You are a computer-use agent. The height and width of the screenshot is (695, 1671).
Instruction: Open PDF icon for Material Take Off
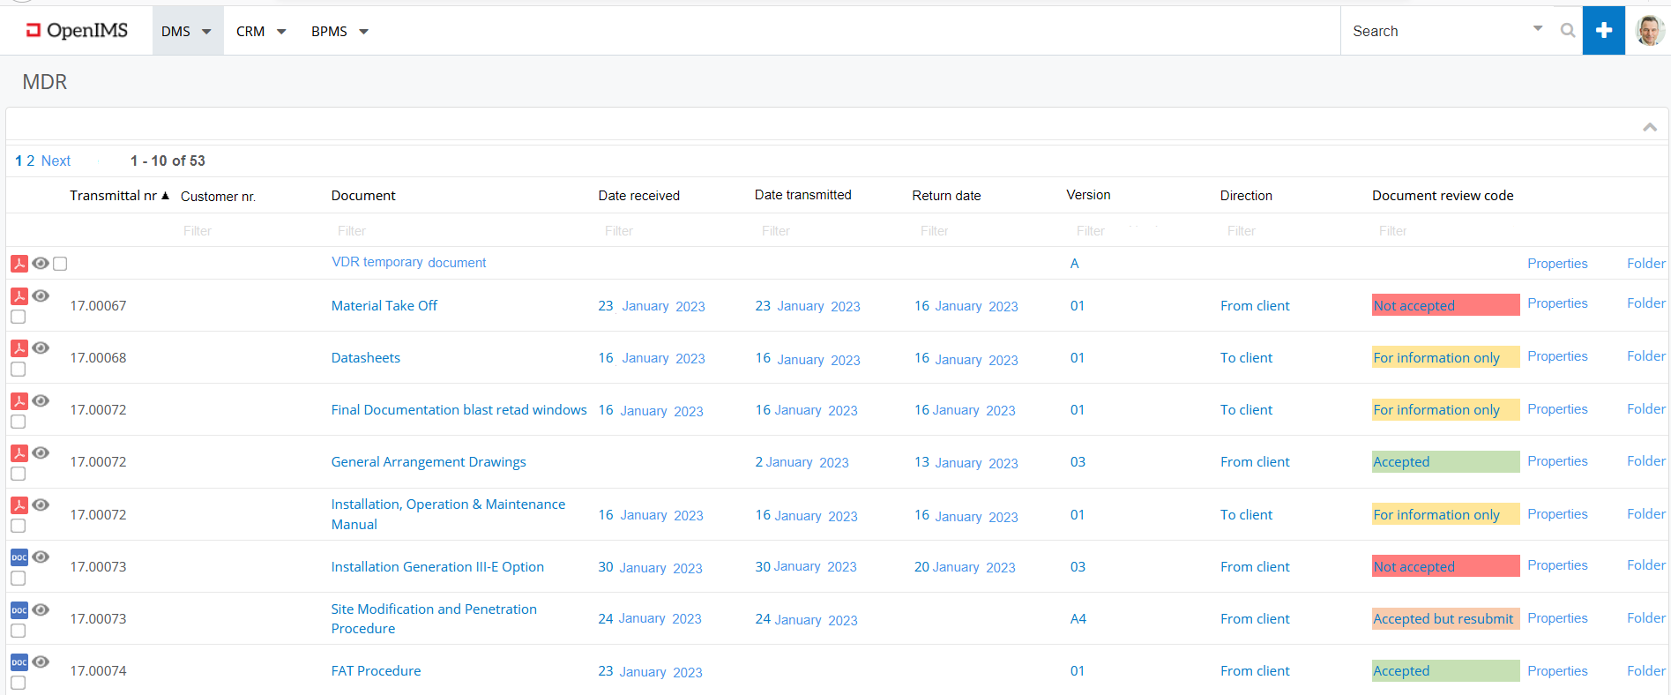(x=19, y=296)
